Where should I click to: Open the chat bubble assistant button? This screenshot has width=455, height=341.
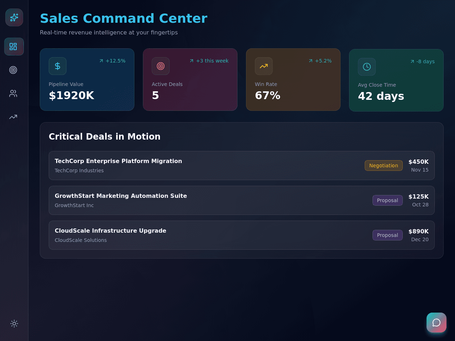[437, 323]
